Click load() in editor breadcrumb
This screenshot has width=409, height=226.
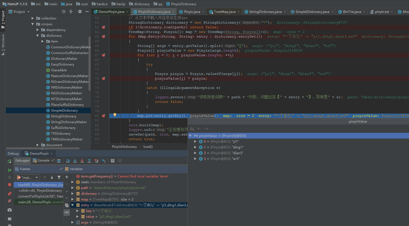pyautogui.click(x=148, y=147)
